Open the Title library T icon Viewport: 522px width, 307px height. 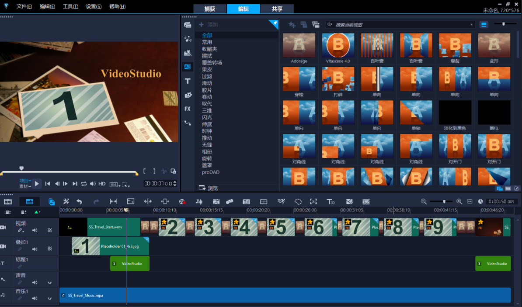[x=188, y=81]
